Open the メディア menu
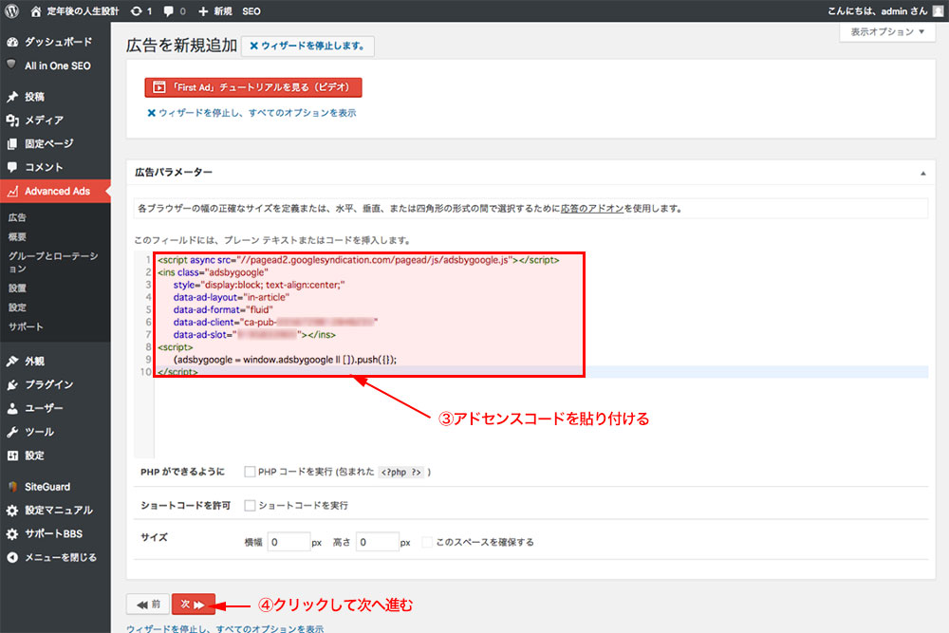The height and width of the screenshot is (633, 949). coord(55,121)
